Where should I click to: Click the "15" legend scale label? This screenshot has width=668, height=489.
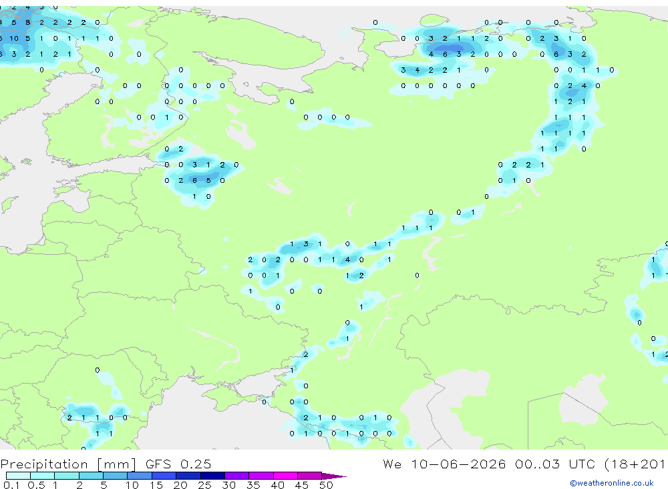click(156, 485)
